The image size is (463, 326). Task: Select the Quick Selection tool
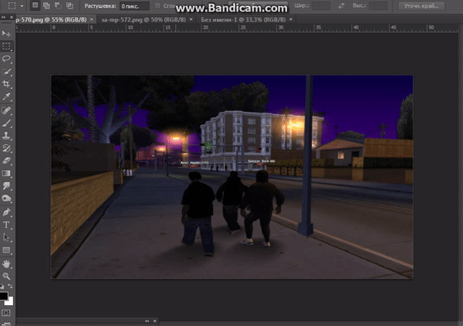point(6,71)
